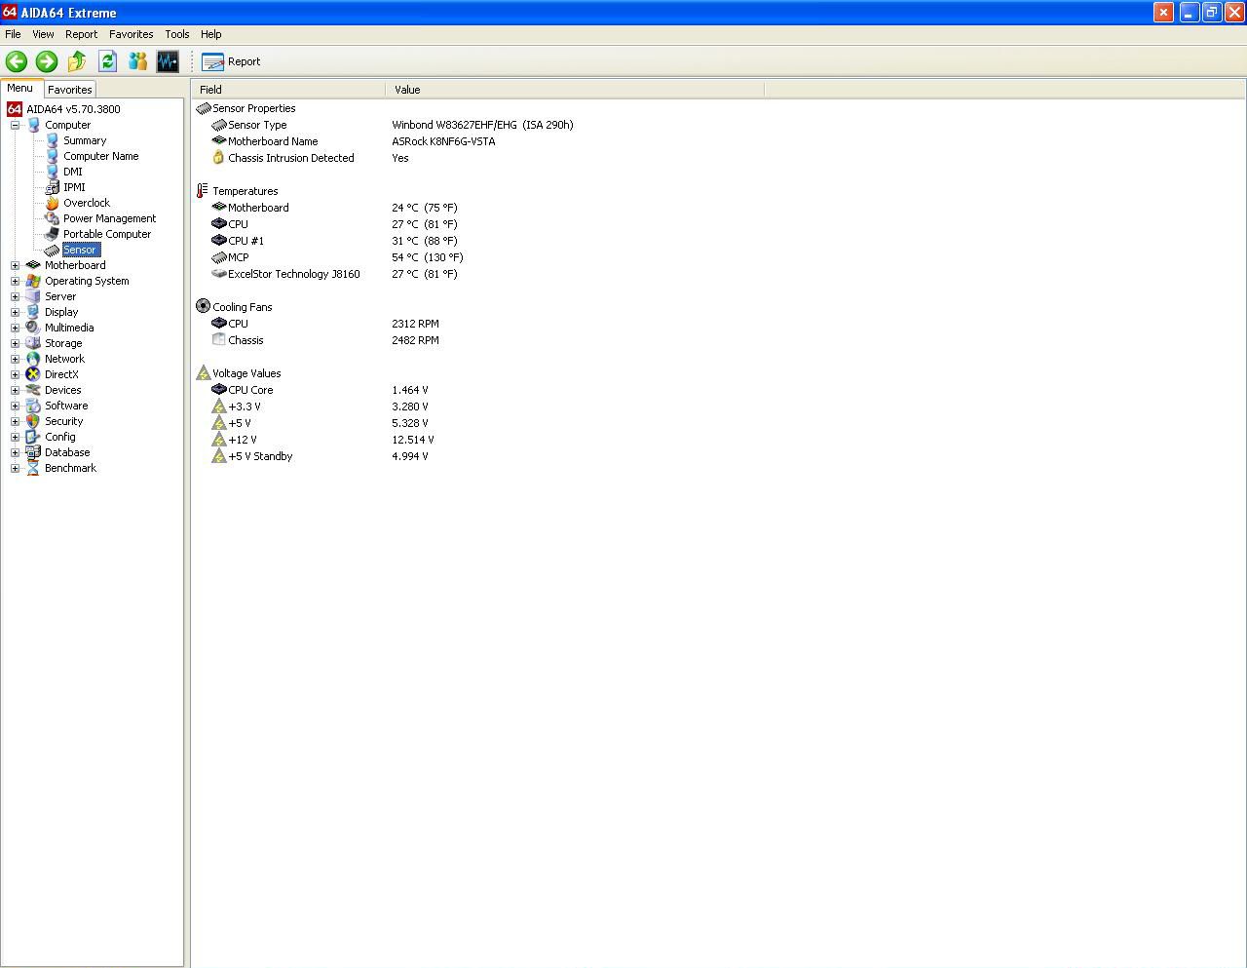Viewport: 1247px width, 968px height.
Task: Sort by the Field column header
Action: [x=288, y=90]
